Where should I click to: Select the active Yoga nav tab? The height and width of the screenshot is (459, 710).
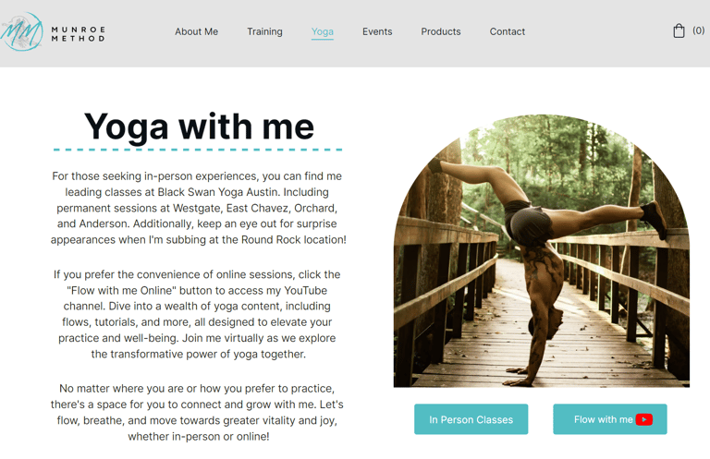[x=323, y=31]
